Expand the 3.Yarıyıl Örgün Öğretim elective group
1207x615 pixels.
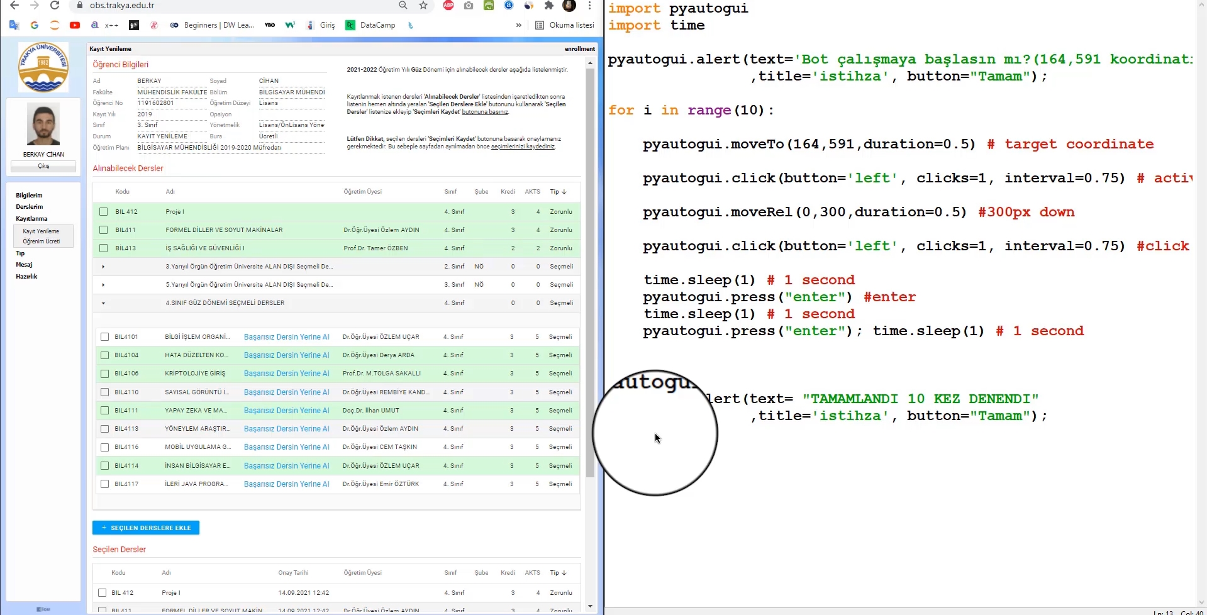tap(103, 267)
